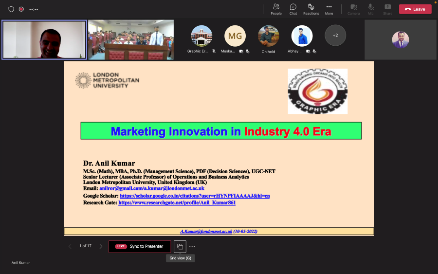Screen dimensions: 438x274
Task: Open the ResearchGate profile link
Action: [x=177, y=202]
